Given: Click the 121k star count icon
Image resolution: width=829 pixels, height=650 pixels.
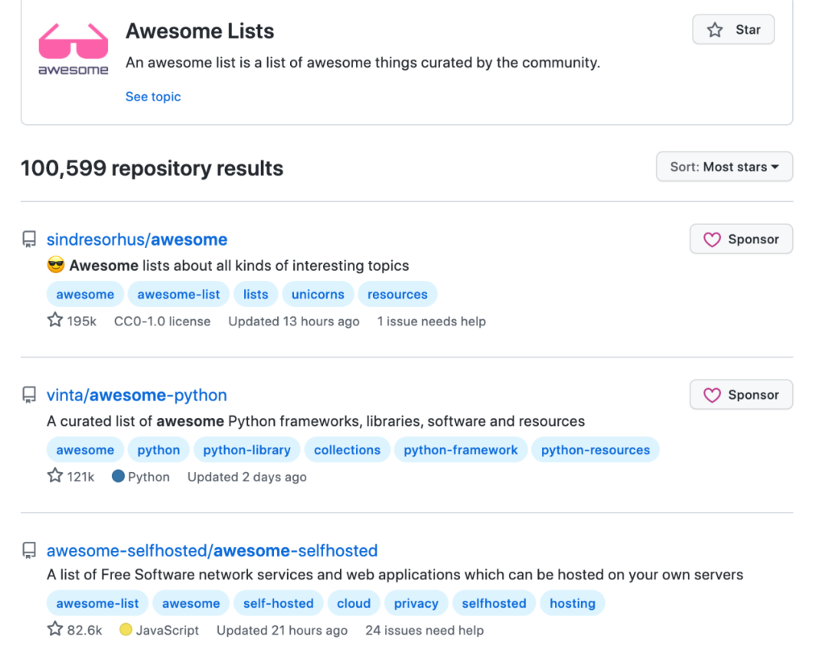Looking at the screenshot, I should (x=55, y=476).
